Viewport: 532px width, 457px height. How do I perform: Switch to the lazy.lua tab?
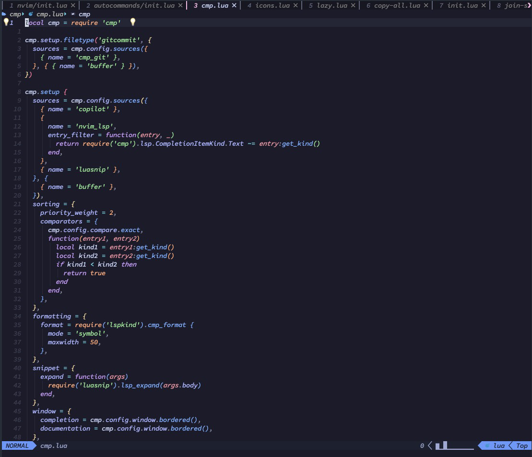point(331,6)
